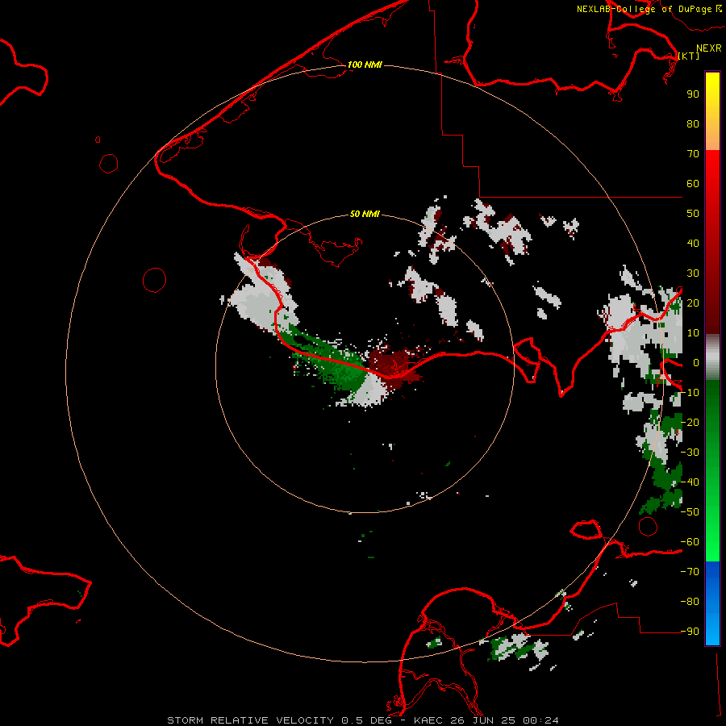Click the Storm Relative Velocity caption at bottom

click(x=362, y=720)
